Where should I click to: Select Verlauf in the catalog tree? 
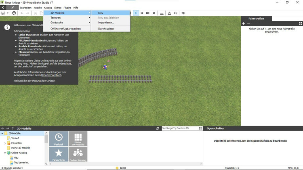tap(15, 138)
